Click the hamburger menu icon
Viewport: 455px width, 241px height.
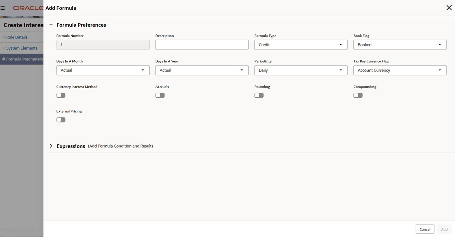[3, 8]
